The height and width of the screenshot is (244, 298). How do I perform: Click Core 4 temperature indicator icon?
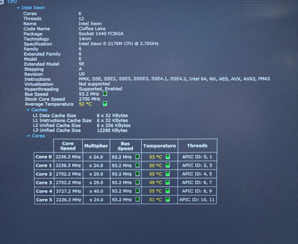[168, 191]
